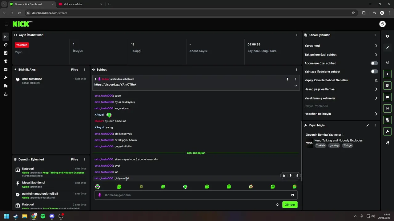This screenshot has height=221, width=394.
Task: Click the Filtre button in Etkinlik Akışı
Action: tap(74, 70)
